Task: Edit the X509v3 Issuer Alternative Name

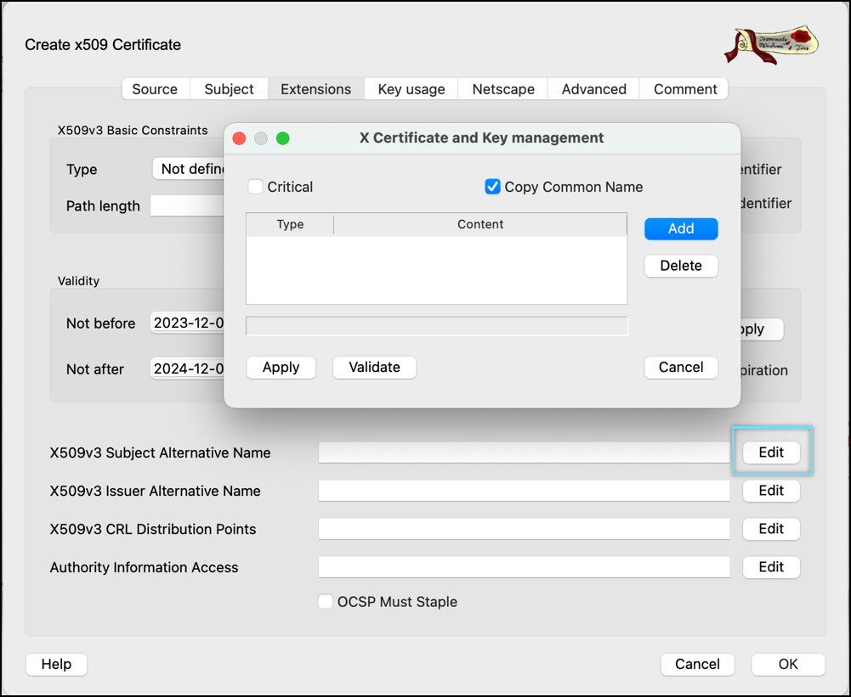Action: pos(771,491)
